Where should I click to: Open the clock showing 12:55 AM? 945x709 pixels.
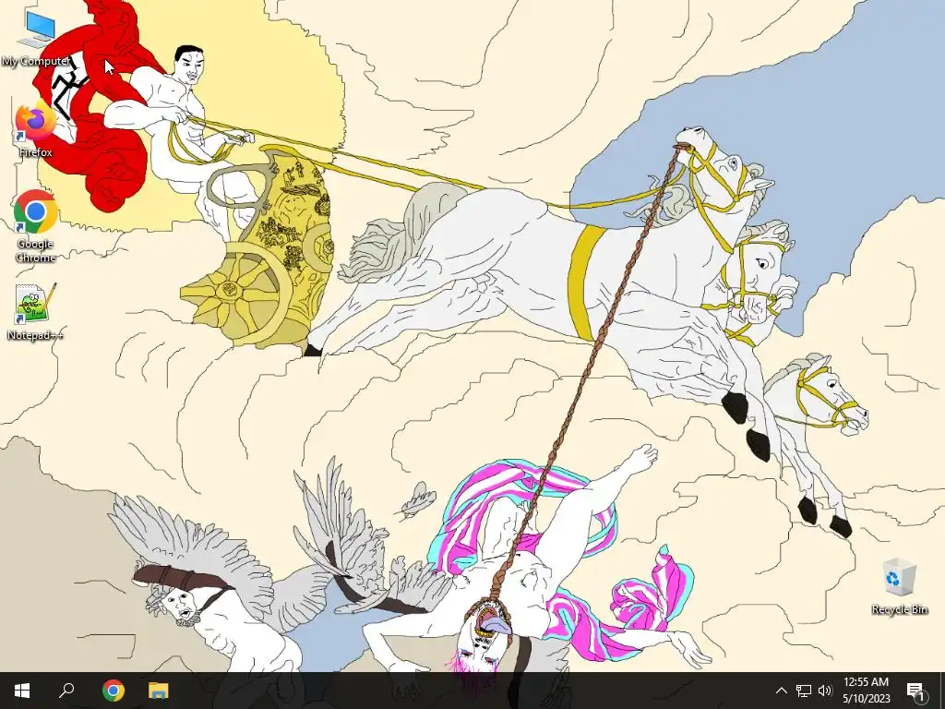[866, 691]
